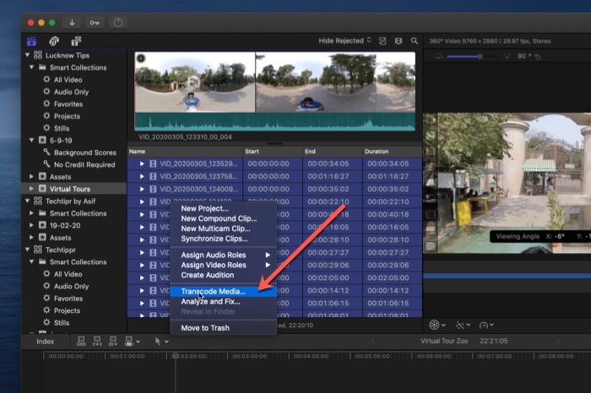The image size is (591, 393).
Task: Expand clip VID_20200305_123529 disclosure triangle
Action: (x=142, y=164)
